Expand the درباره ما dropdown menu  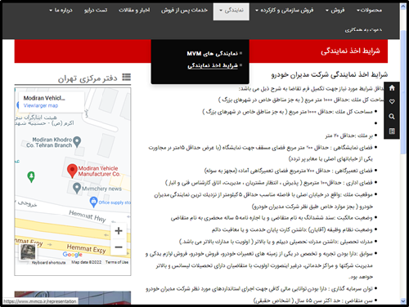tap(61, 11)
